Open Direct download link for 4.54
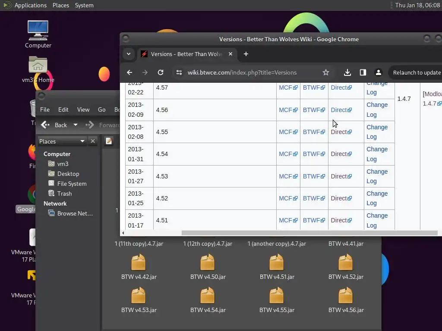 click(341, 154)
